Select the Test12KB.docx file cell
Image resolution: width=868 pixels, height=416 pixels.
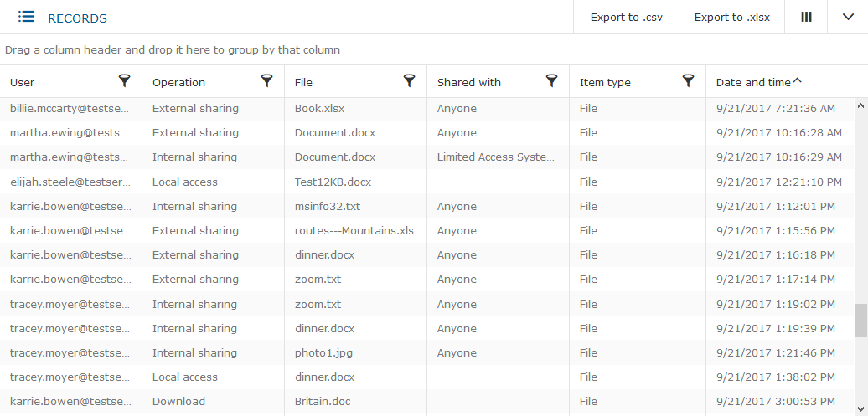point(333,182)
